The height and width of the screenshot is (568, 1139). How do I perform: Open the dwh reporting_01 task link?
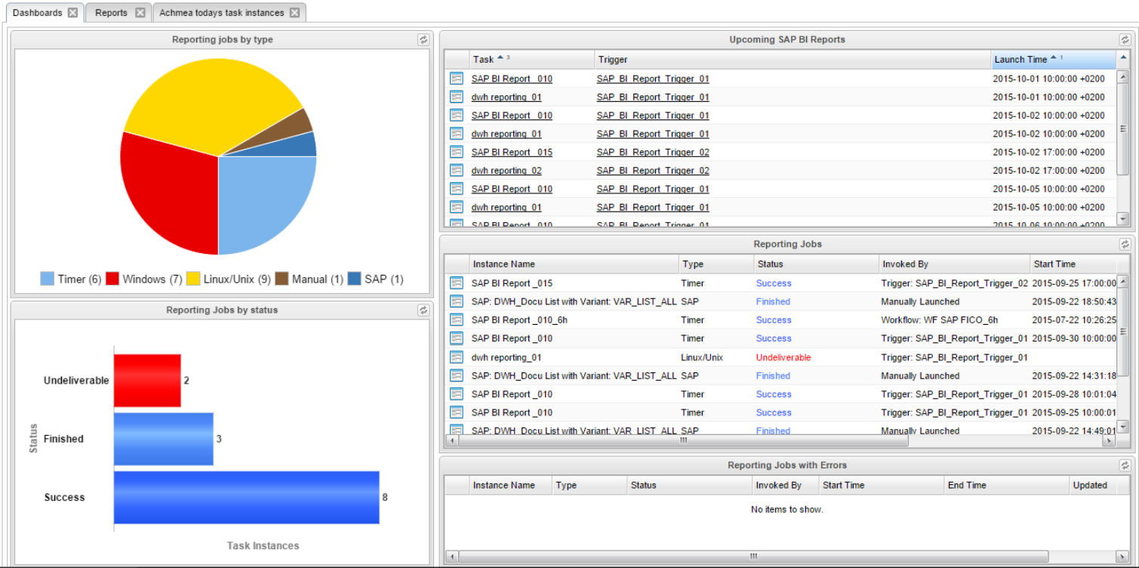pyautogui.click(x=506, y=97)
